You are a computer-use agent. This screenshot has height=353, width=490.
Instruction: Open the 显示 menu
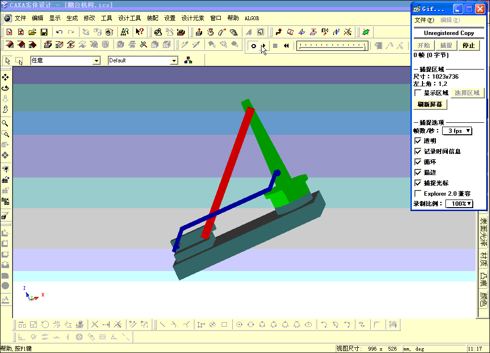click(55, 18)
